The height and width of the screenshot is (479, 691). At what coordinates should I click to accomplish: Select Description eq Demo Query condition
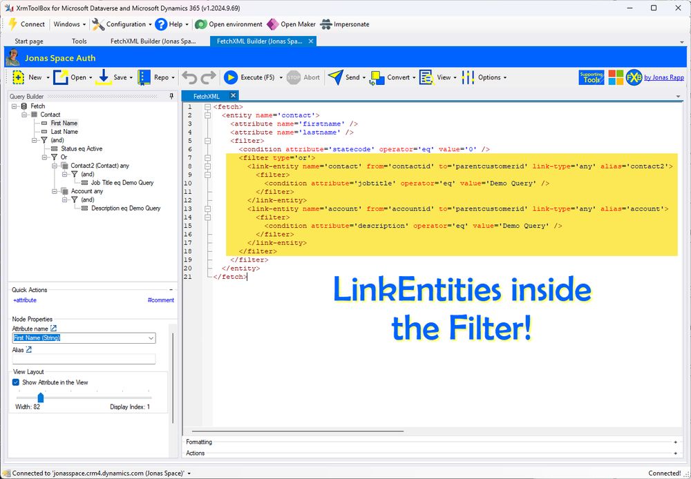126,208
